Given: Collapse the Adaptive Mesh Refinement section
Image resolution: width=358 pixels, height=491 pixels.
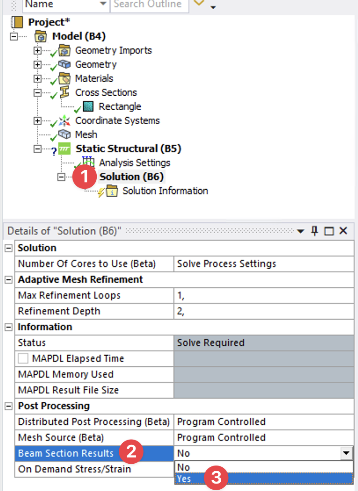Looking at the screenshot, I should [x=8, y=280].
